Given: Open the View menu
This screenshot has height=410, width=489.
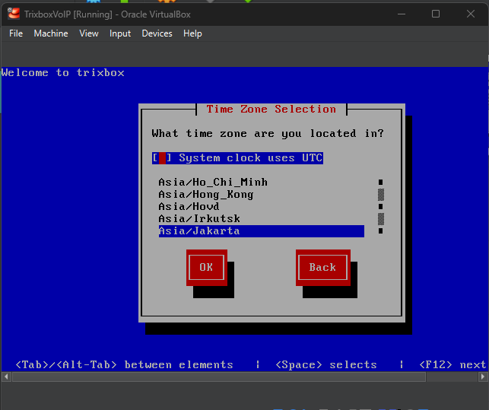Looking at the screenshot, I should pos(89,33).
